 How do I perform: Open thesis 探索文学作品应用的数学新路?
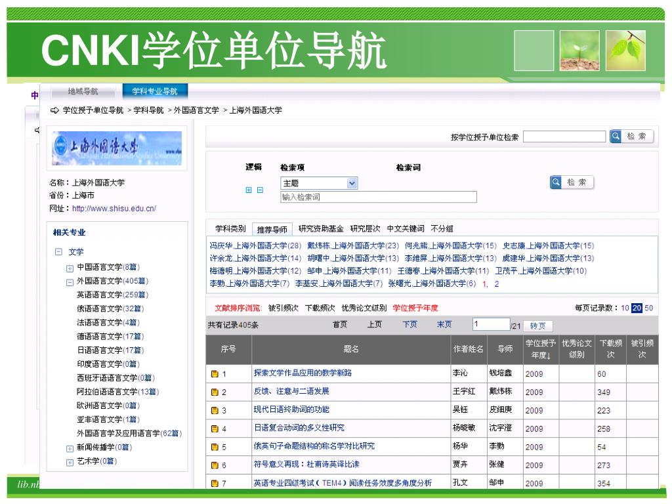coord(303,373)
